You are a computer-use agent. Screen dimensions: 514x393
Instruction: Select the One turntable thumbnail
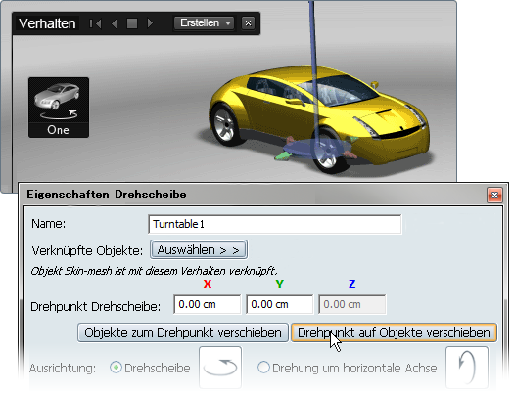click(x=59, y=108)
